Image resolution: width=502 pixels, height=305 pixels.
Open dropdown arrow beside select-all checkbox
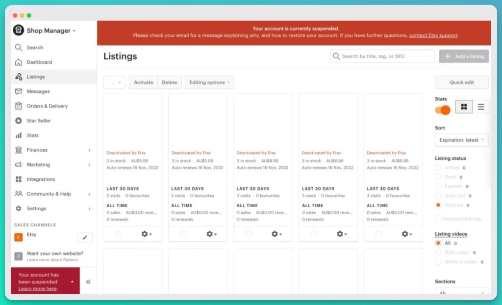click(x=120, y=83)
